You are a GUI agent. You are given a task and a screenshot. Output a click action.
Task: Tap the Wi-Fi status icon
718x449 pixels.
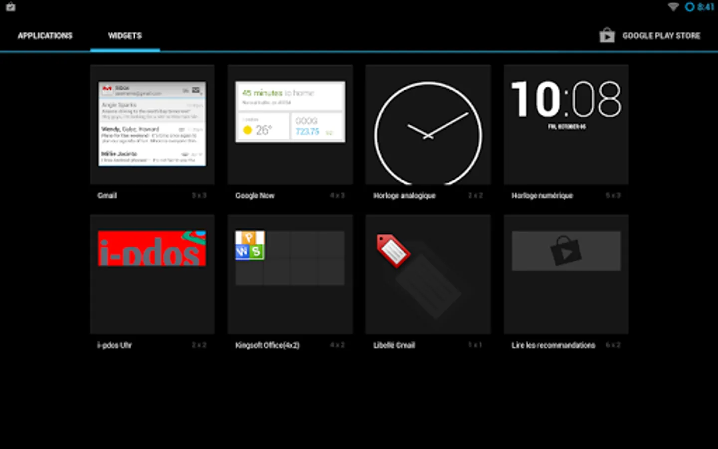tap(673, 7)
